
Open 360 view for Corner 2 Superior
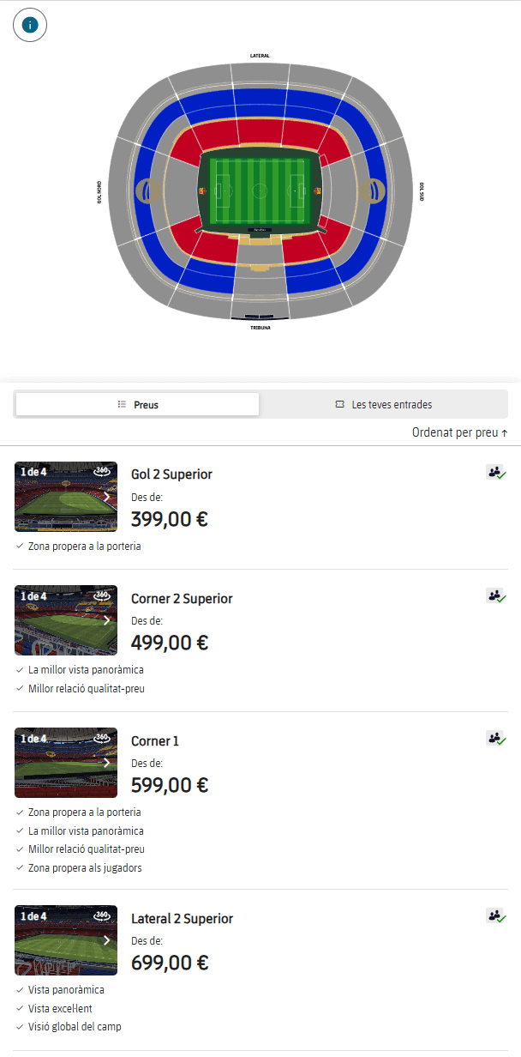[x=102, y=595]
